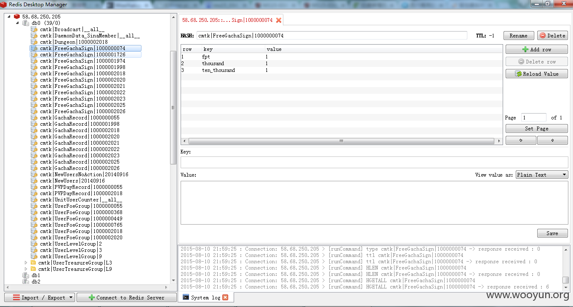
Task: Click the Redis Desktop Manager title bar icon
Action: click(x=4, y=4)
